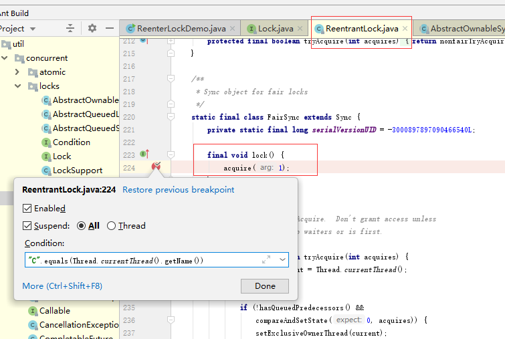Switch to ReenterLockDemo.java tab
The height and width of the screenshot is (339, 505).
click(x=181, y=29)
